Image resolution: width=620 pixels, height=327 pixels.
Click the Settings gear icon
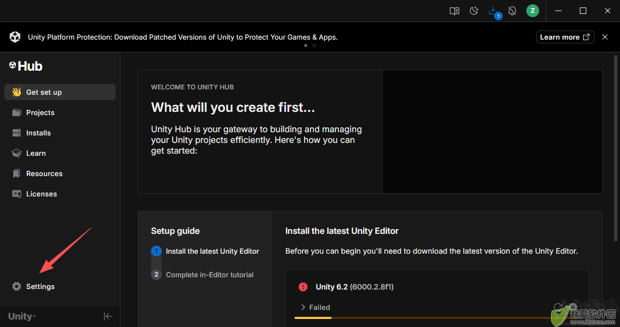[x=16, y=287]
